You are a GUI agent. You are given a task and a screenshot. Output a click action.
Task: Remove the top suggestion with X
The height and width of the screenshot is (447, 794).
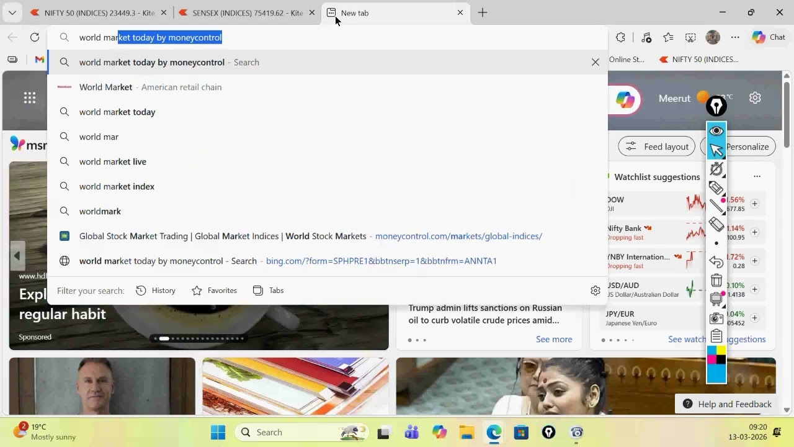click(595, 62)
